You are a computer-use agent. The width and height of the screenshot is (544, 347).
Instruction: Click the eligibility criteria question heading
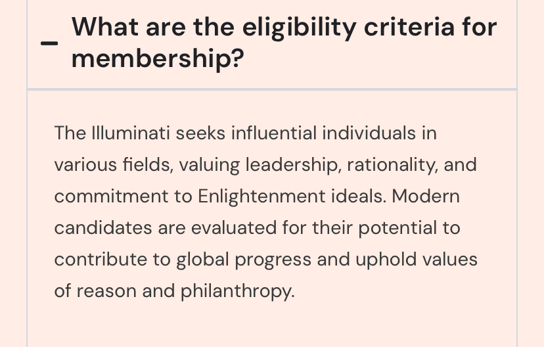click(284, 42)
